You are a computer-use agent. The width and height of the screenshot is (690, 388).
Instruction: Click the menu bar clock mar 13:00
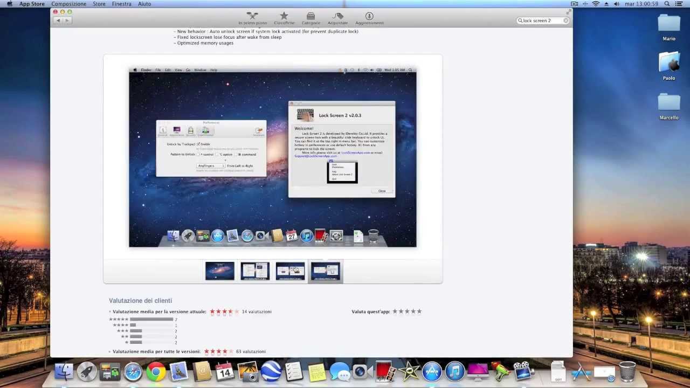(641, 4)
